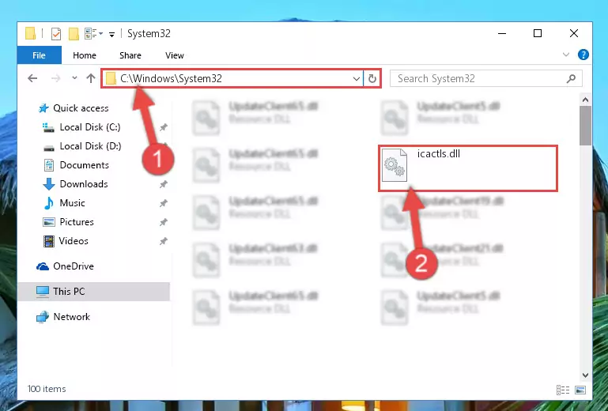608x411 pixels.
Task: Open Music in the sidebar
Action: (72, 203)
